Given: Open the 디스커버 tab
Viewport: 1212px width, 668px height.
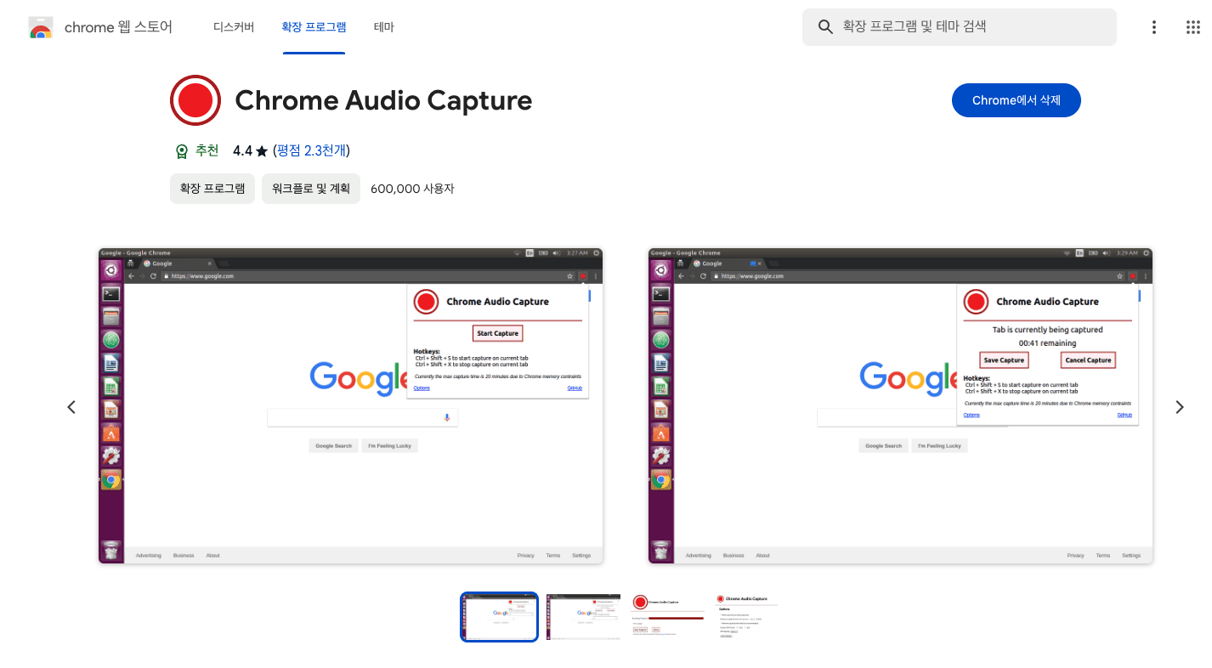Looking at the screenshot, I should coord(234,27).
